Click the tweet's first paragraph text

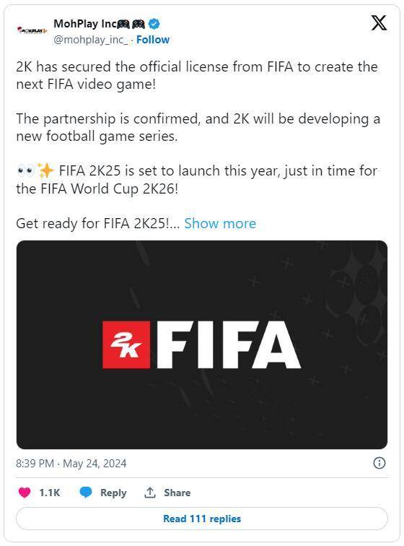click(x=197, y=75)
